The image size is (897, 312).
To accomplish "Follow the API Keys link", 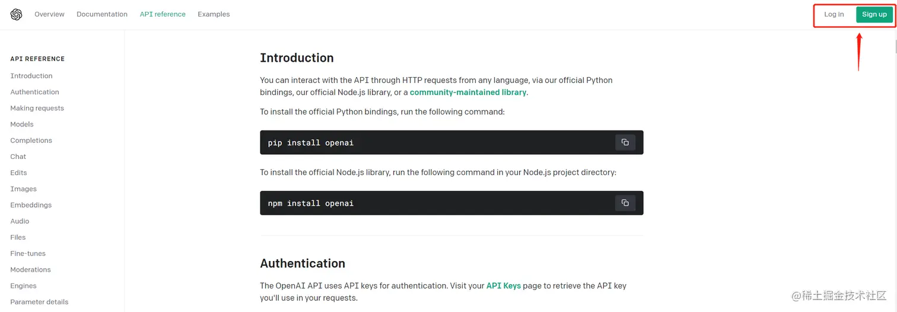I will (x=504, y=286).
